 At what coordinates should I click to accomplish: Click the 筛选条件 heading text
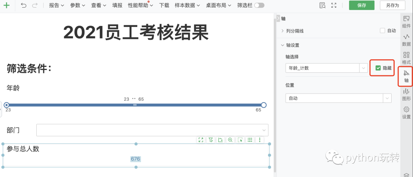29,69
